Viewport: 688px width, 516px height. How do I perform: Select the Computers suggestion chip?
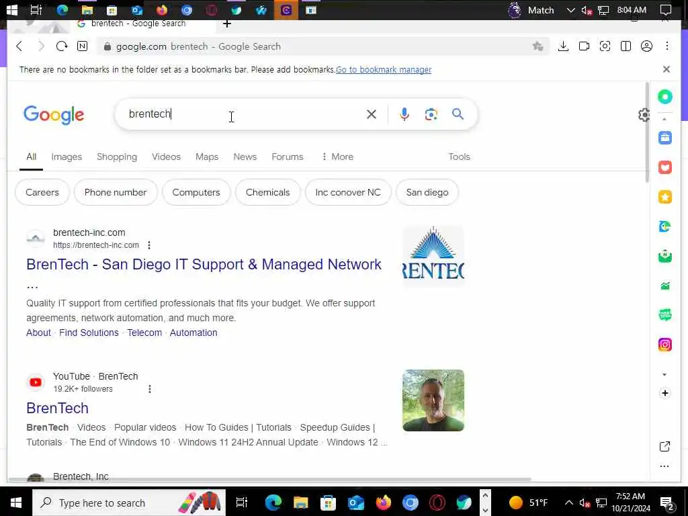coord(196,192)
